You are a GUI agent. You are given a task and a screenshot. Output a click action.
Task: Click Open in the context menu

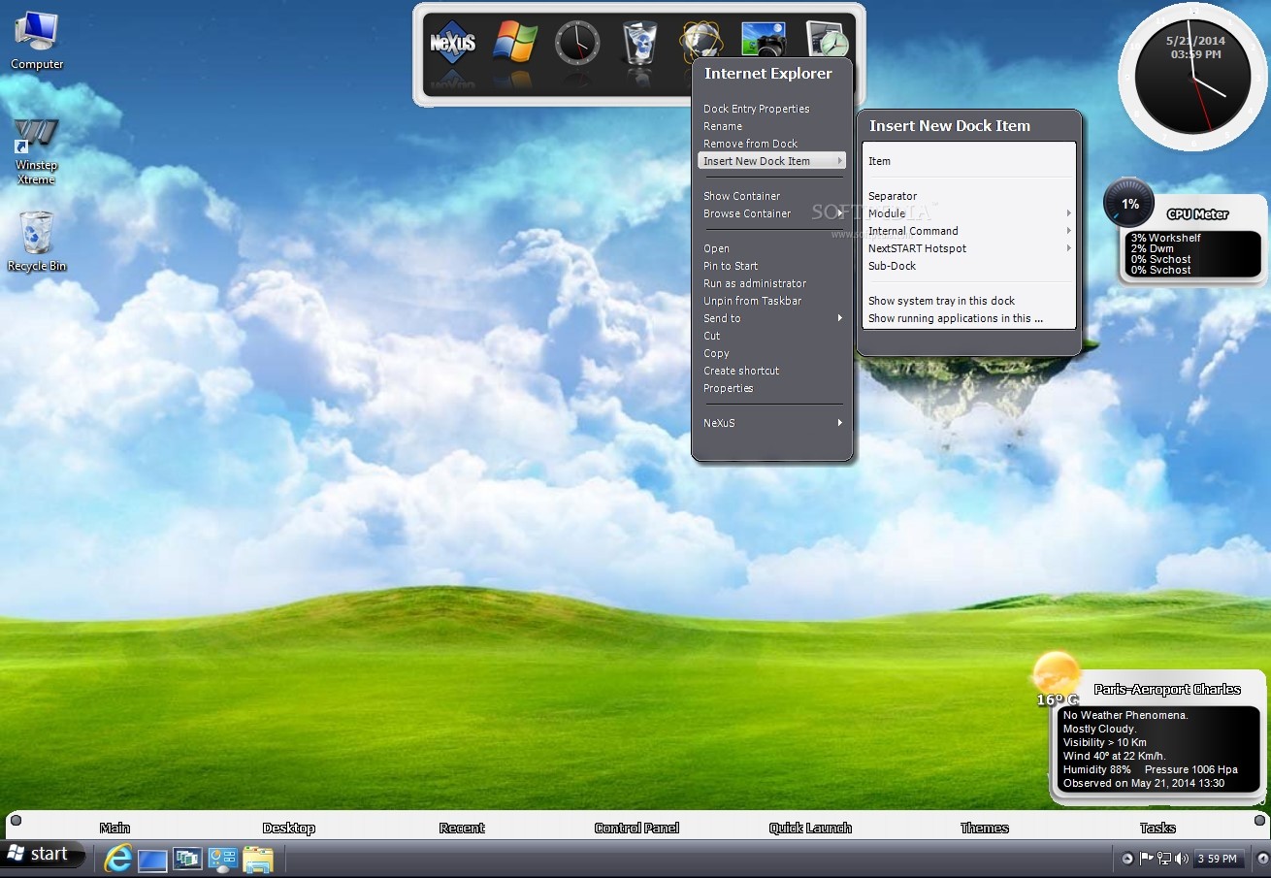pyautogui.click(x=771, y=248)
